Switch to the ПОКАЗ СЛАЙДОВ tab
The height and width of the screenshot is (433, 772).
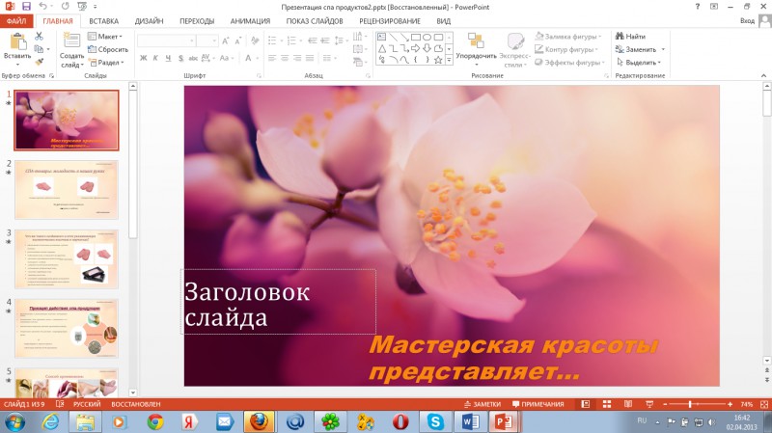click(x=315, y=21)
